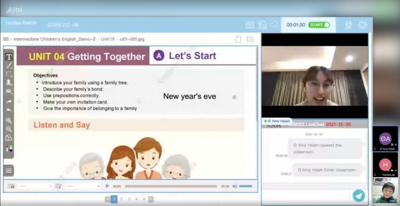Click the Jitsi logo
The width and height of the screenshot is (400, 206).
click(x=15, y=10)
